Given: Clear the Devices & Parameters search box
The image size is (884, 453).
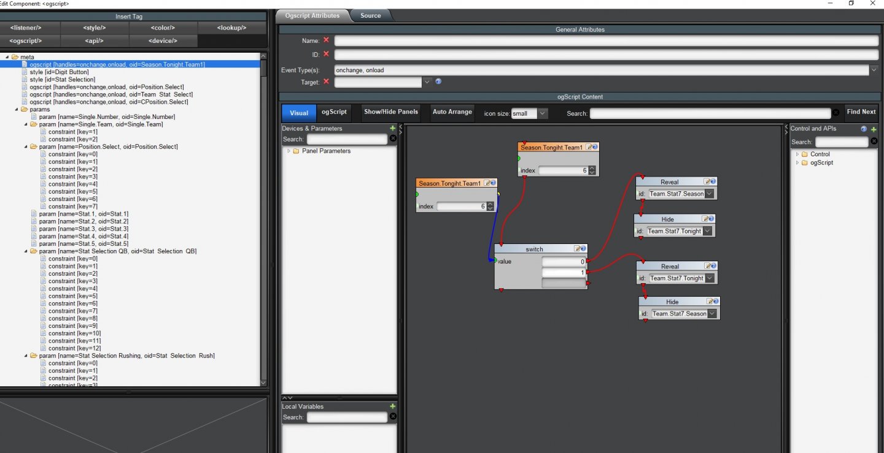Looking at the screenshot, I should (x=393, y=139).
